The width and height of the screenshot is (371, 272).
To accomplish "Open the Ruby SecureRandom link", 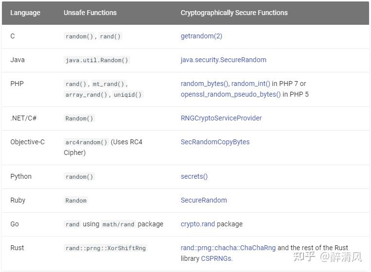I will pyautogui.click(x=204, y=200).
